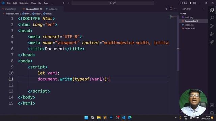The width and height of the screenshot is (216, 121).
Task: Open index.html in the Explorer tree
Action: (190, 29)
